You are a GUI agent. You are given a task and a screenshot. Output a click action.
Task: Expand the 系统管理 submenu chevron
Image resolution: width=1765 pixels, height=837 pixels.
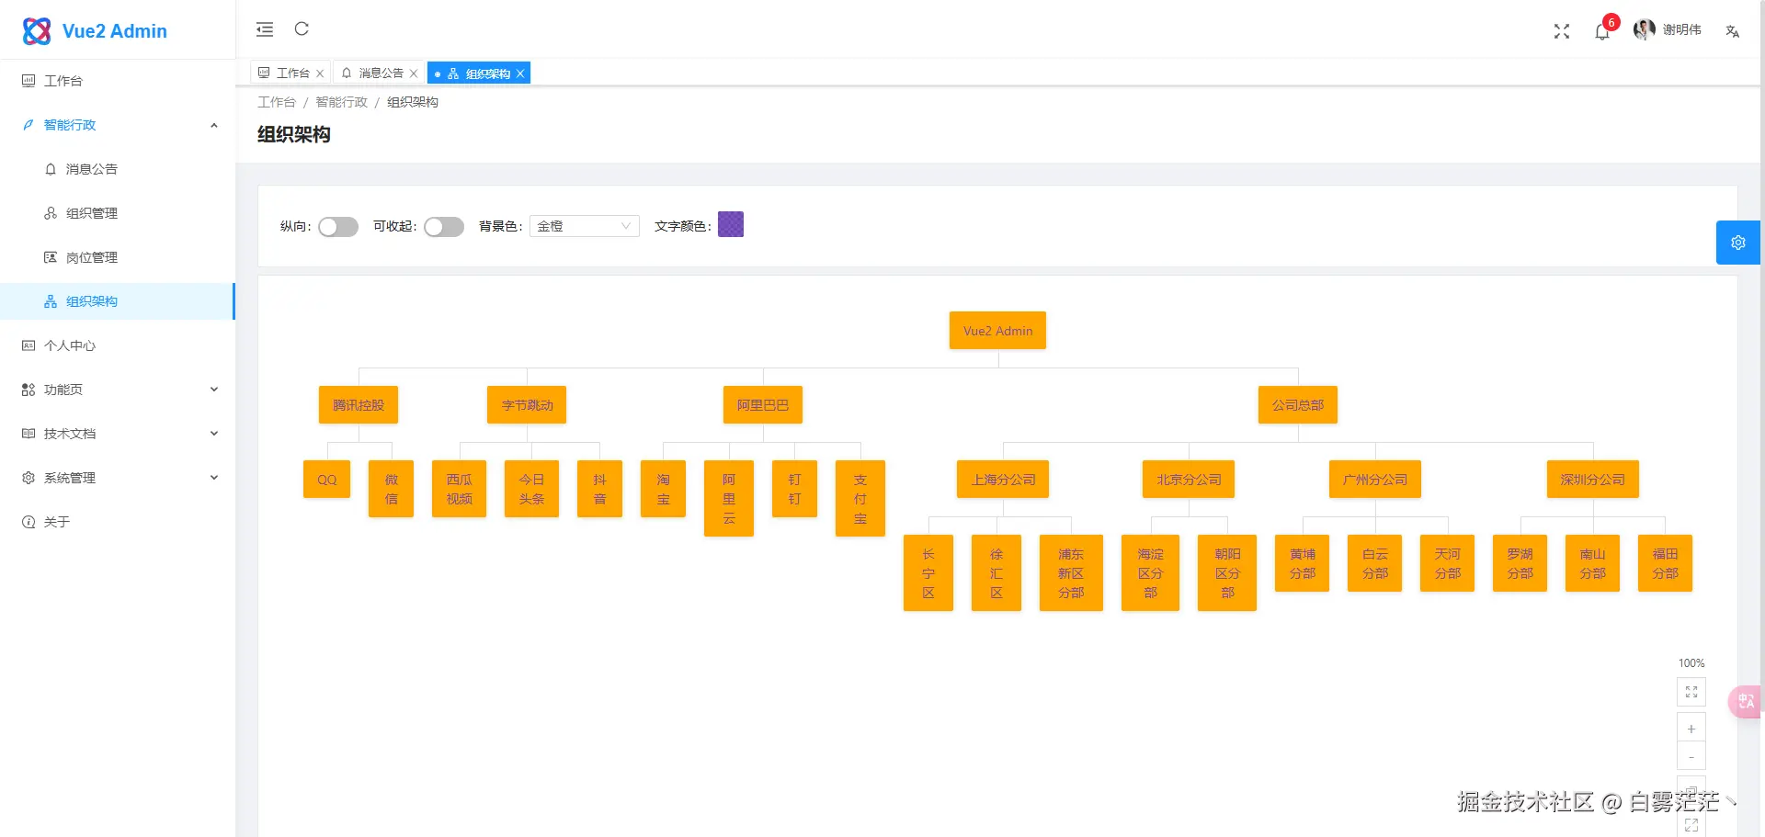(214, 478)
